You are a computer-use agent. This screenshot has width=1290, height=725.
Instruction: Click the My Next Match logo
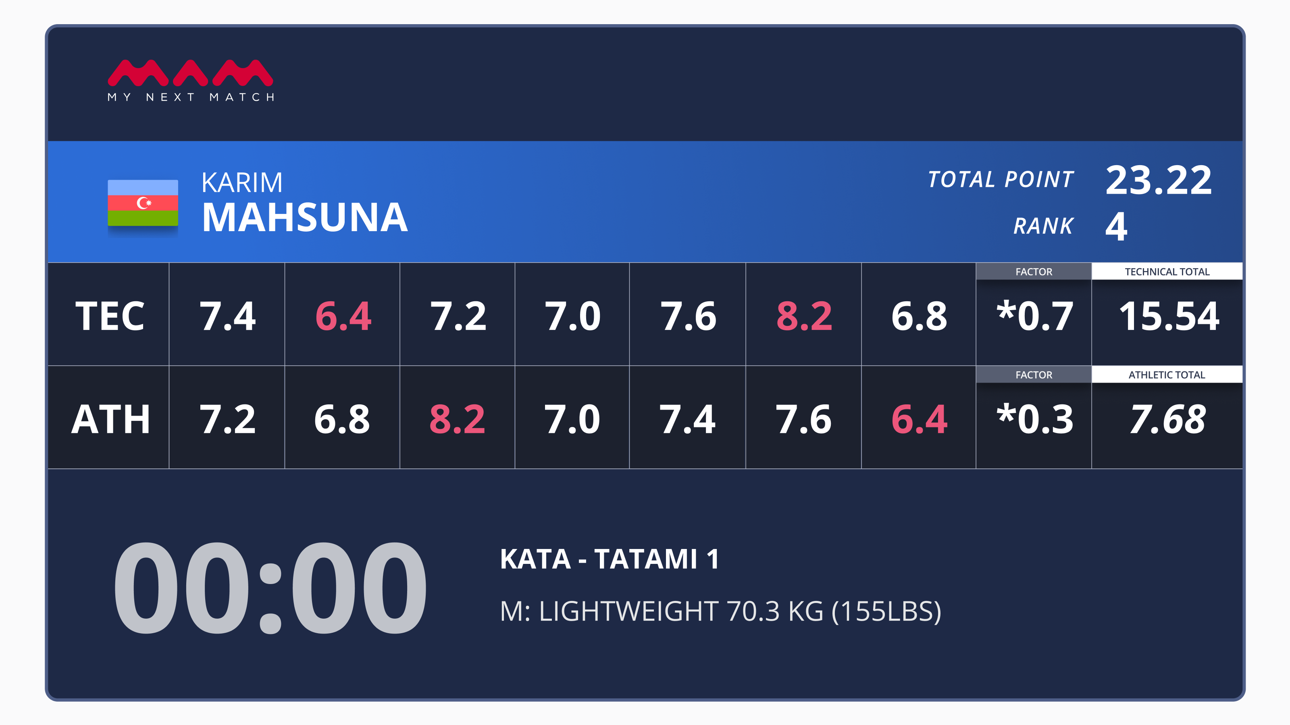pyautogui.click(x=190, y=81)
